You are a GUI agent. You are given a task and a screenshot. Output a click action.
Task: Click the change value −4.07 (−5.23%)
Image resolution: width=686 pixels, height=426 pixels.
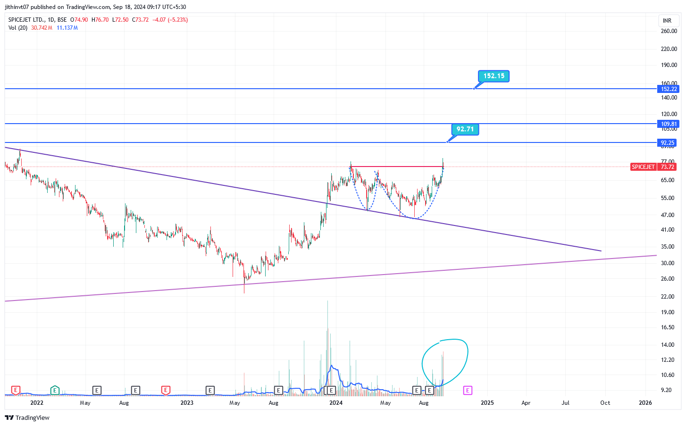coord(170,20)
